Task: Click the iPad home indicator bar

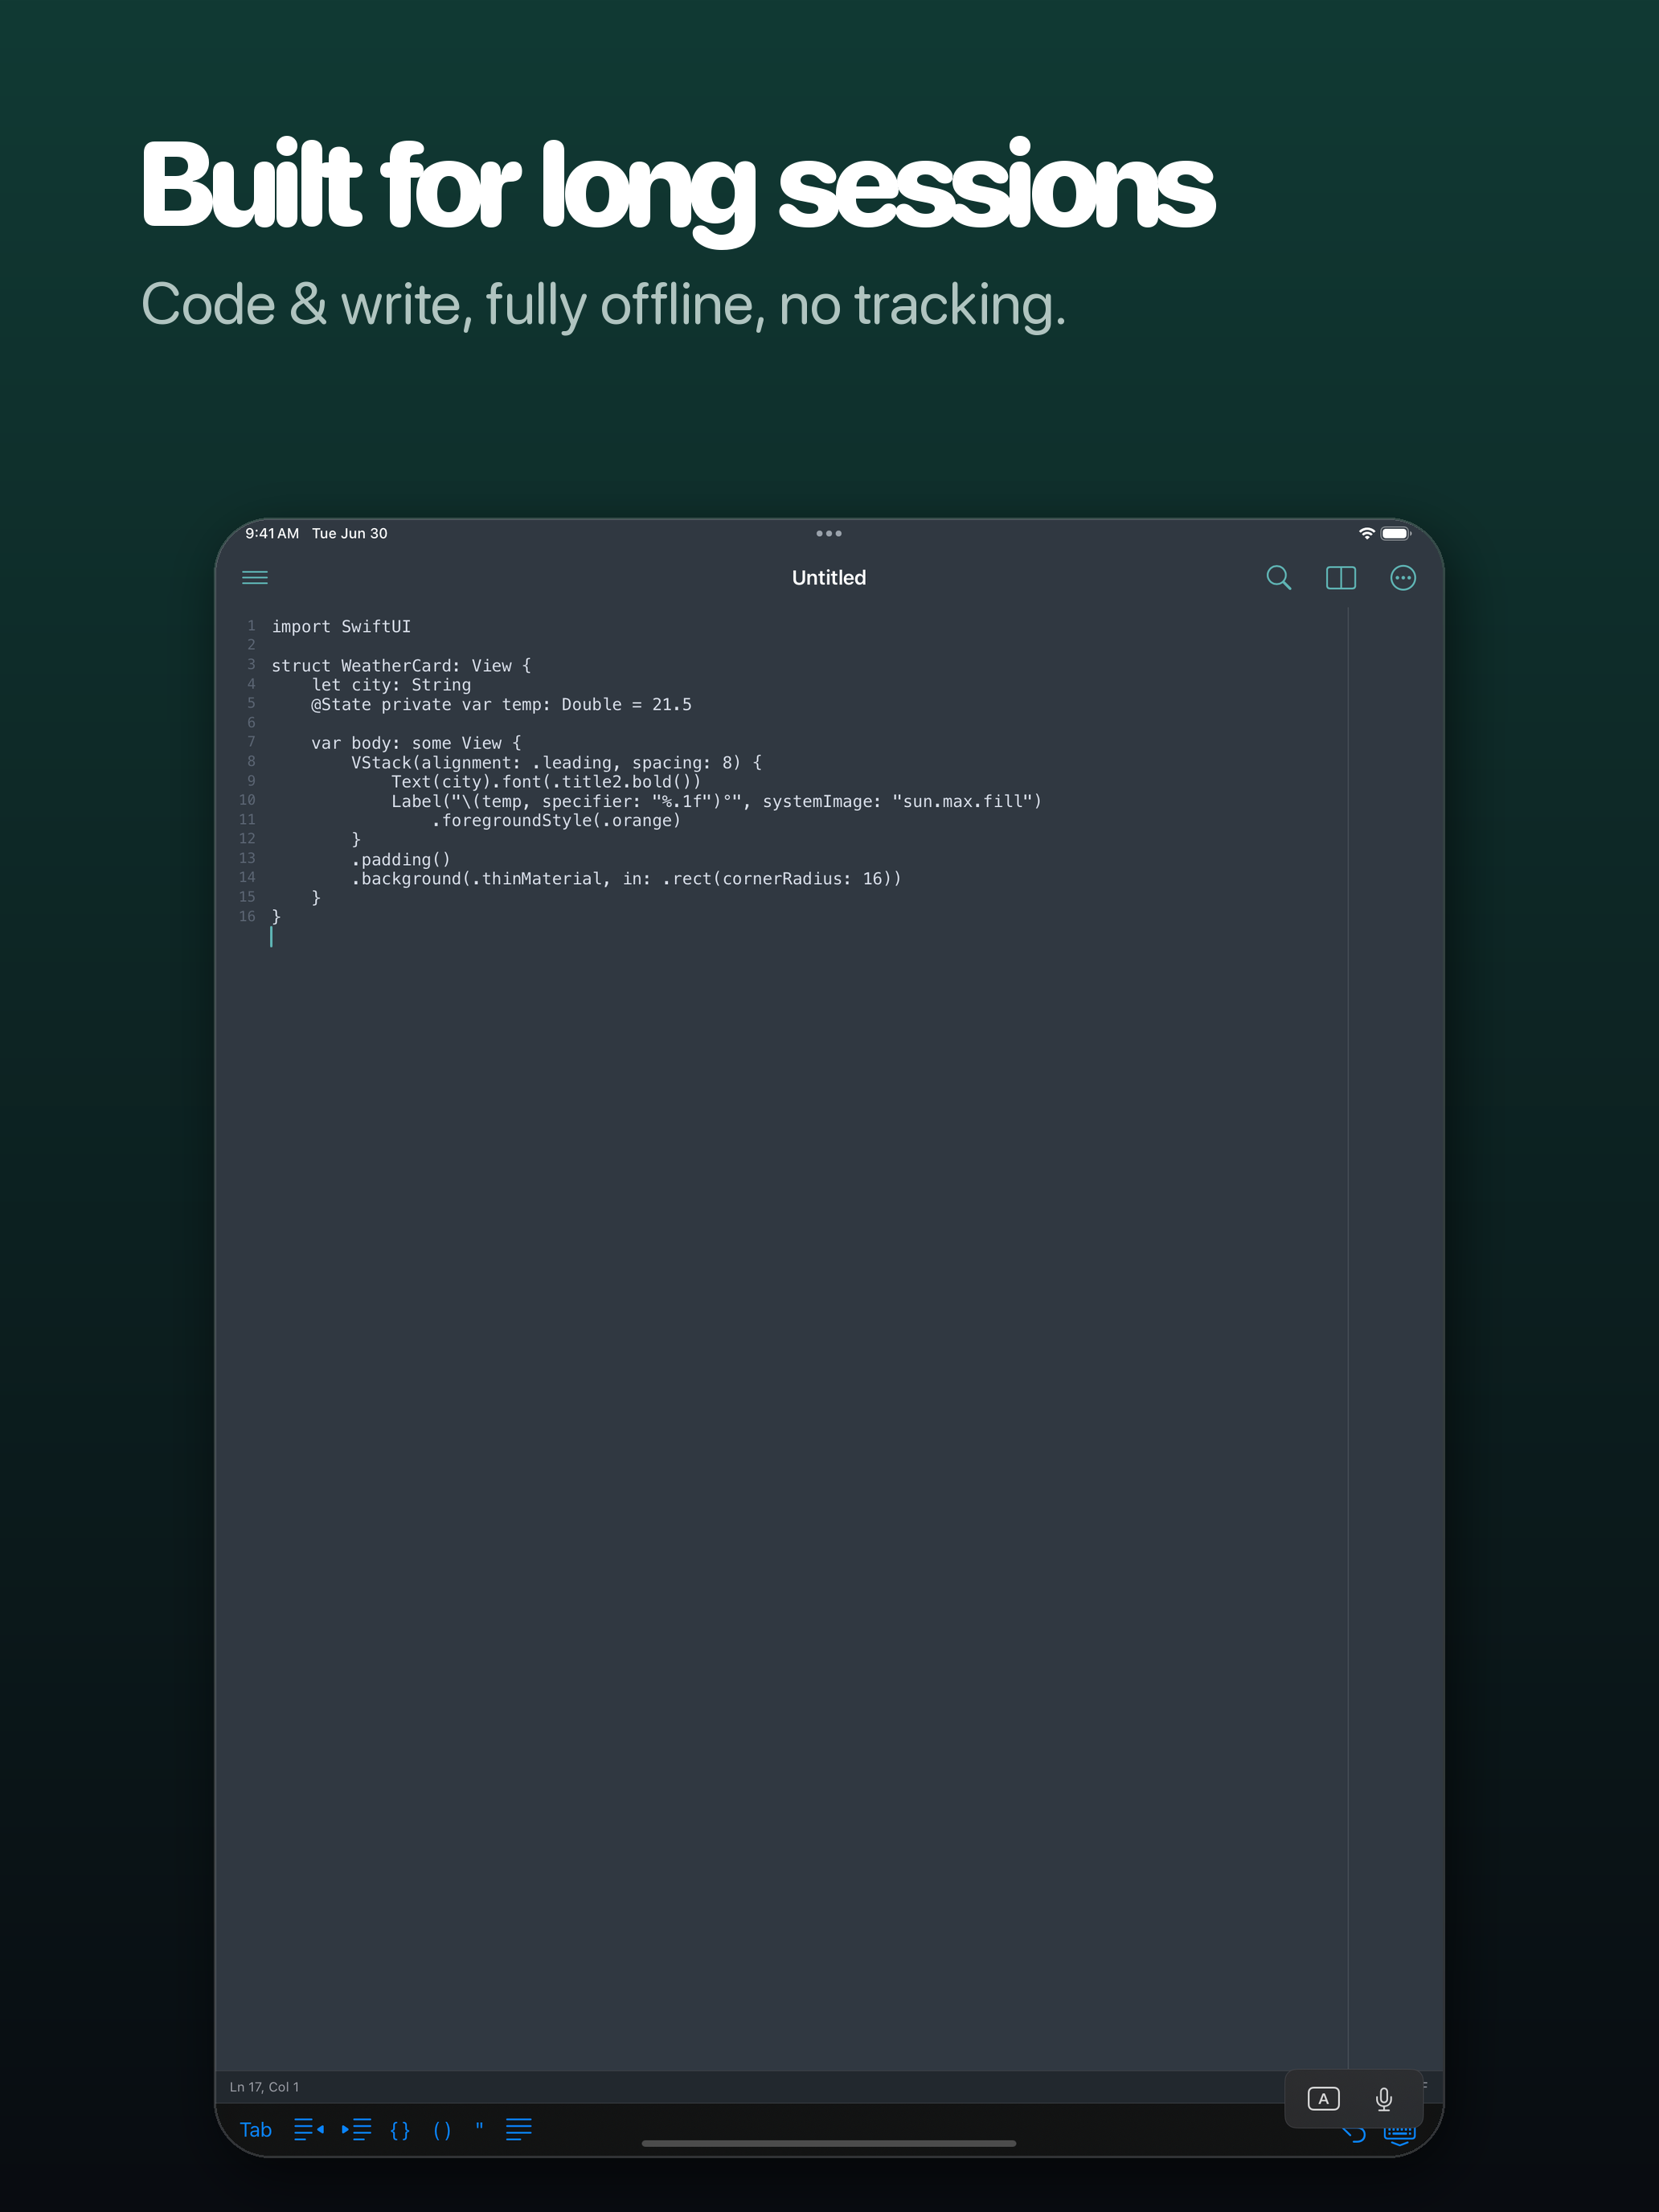Action: click(829, 2143)
